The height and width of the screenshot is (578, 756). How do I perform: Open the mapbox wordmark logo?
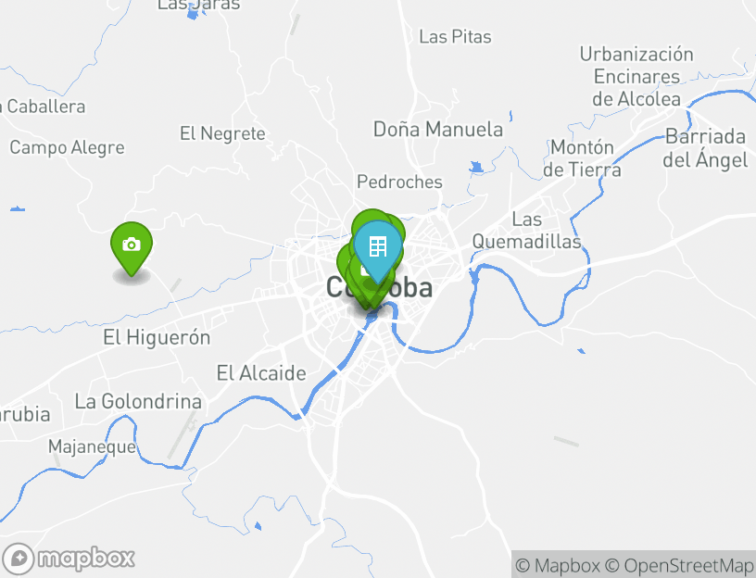86,559
